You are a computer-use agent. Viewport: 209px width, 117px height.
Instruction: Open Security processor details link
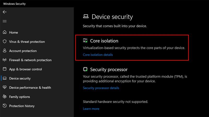(x=101, y=88)
